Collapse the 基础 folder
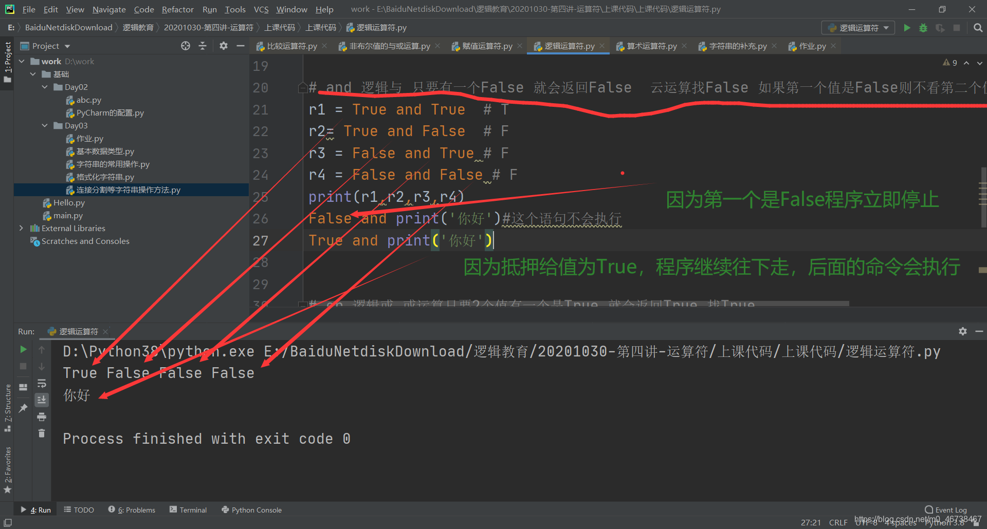 click(33, 74)
